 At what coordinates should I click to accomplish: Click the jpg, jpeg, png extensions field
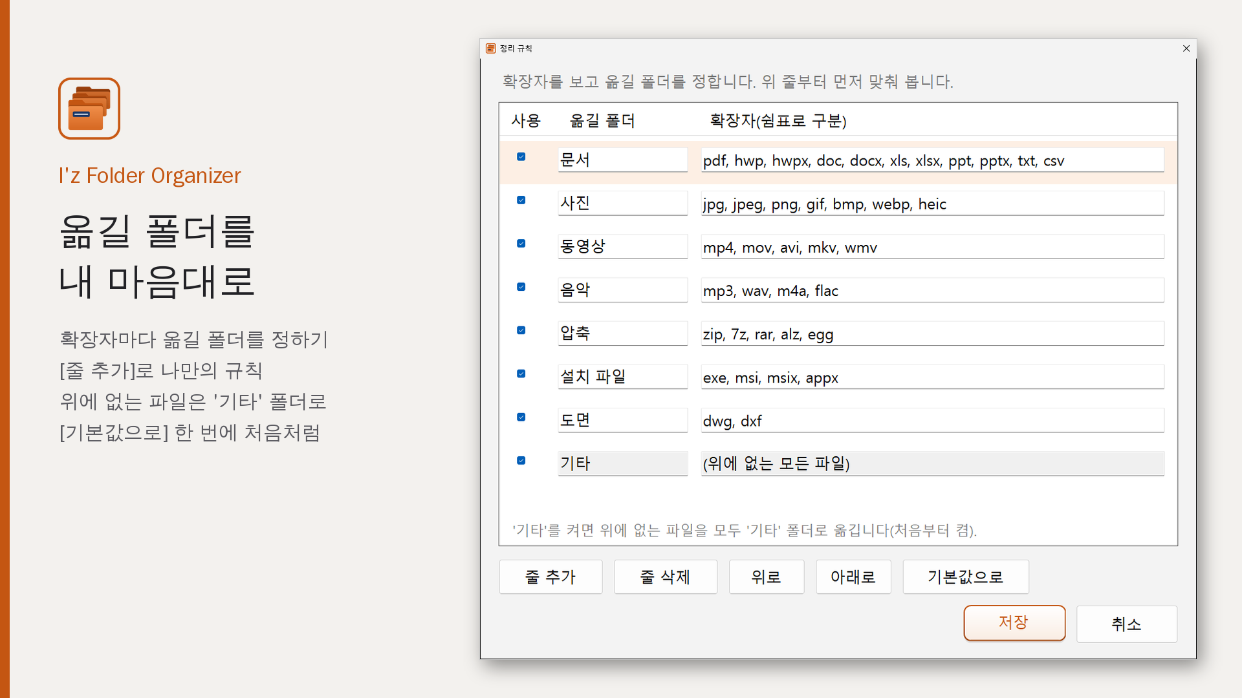coord(932,203)
